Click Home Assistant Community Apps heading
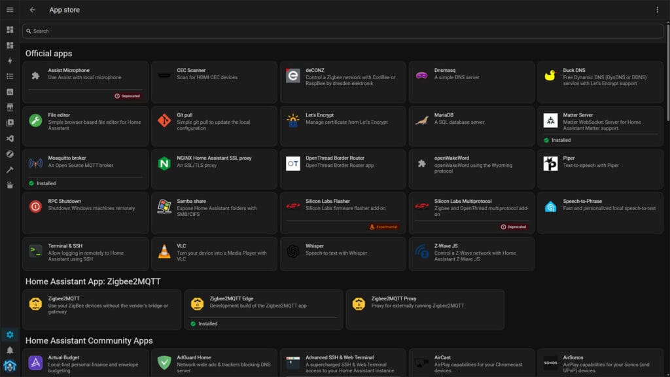This screenshot has width=670, height=377. point(89,340)
